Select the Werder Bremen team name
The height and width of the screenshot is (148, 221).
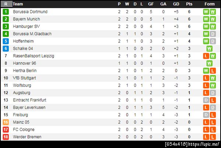(x=27, y=137)
